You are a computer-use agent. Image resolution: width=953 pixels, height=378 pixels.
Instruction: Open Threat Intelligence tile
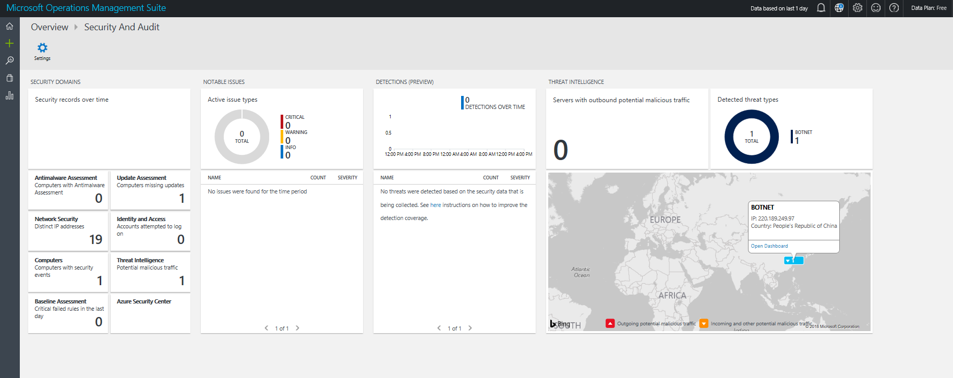150,272
